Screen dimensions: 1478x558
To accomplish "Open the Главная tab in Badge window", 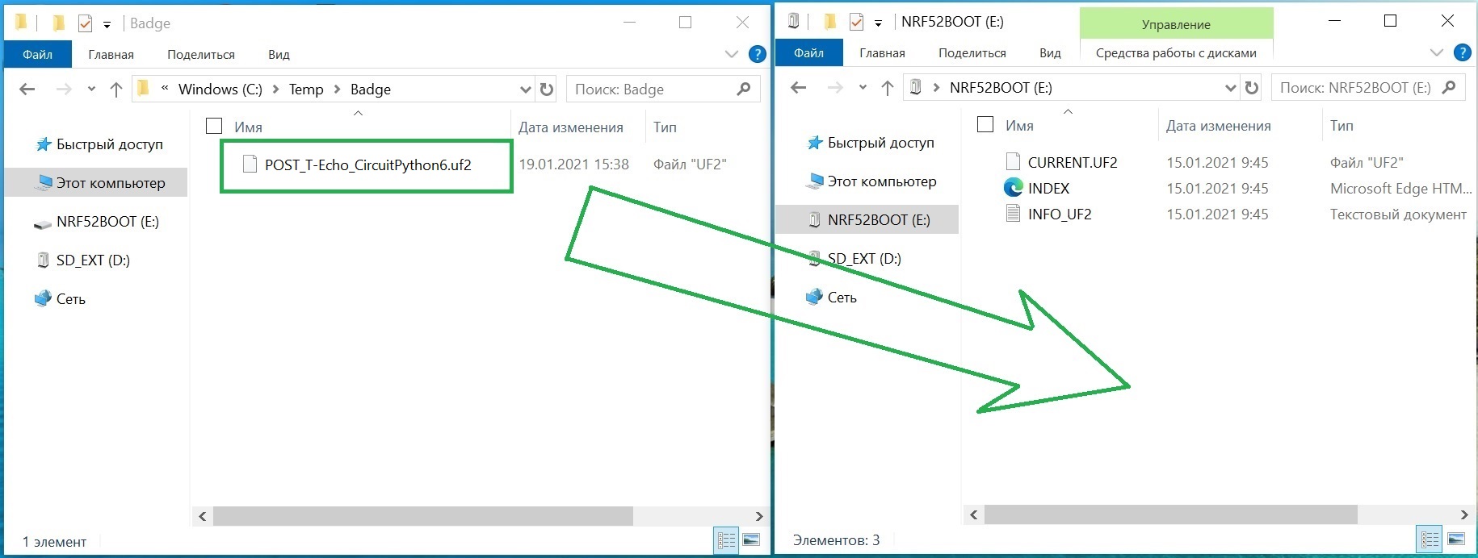I will pyautogui.click(x=111, y=54).
